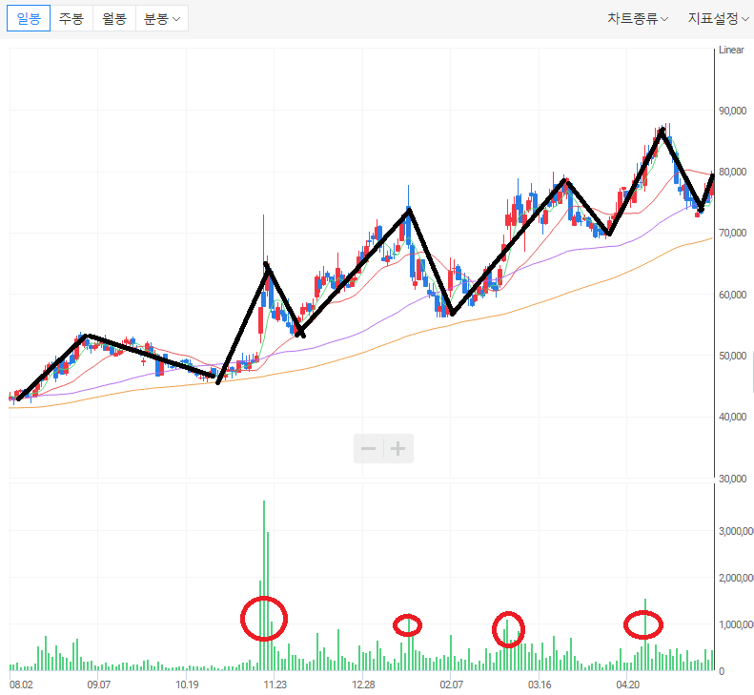Open the 차트종류 chart type dropdown

tap(637, 19)
